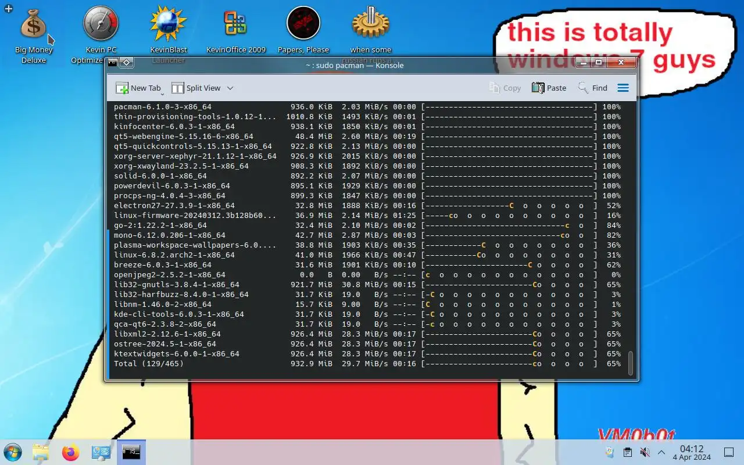This screenshot has width=744, height=465.
Task: Click the 'Total (129/465)' line
Action: tap(367, 364)
